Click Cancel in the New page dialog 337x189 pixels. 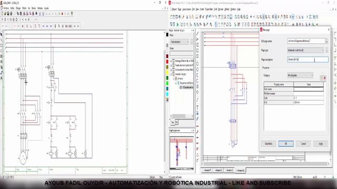pos(303,143)
